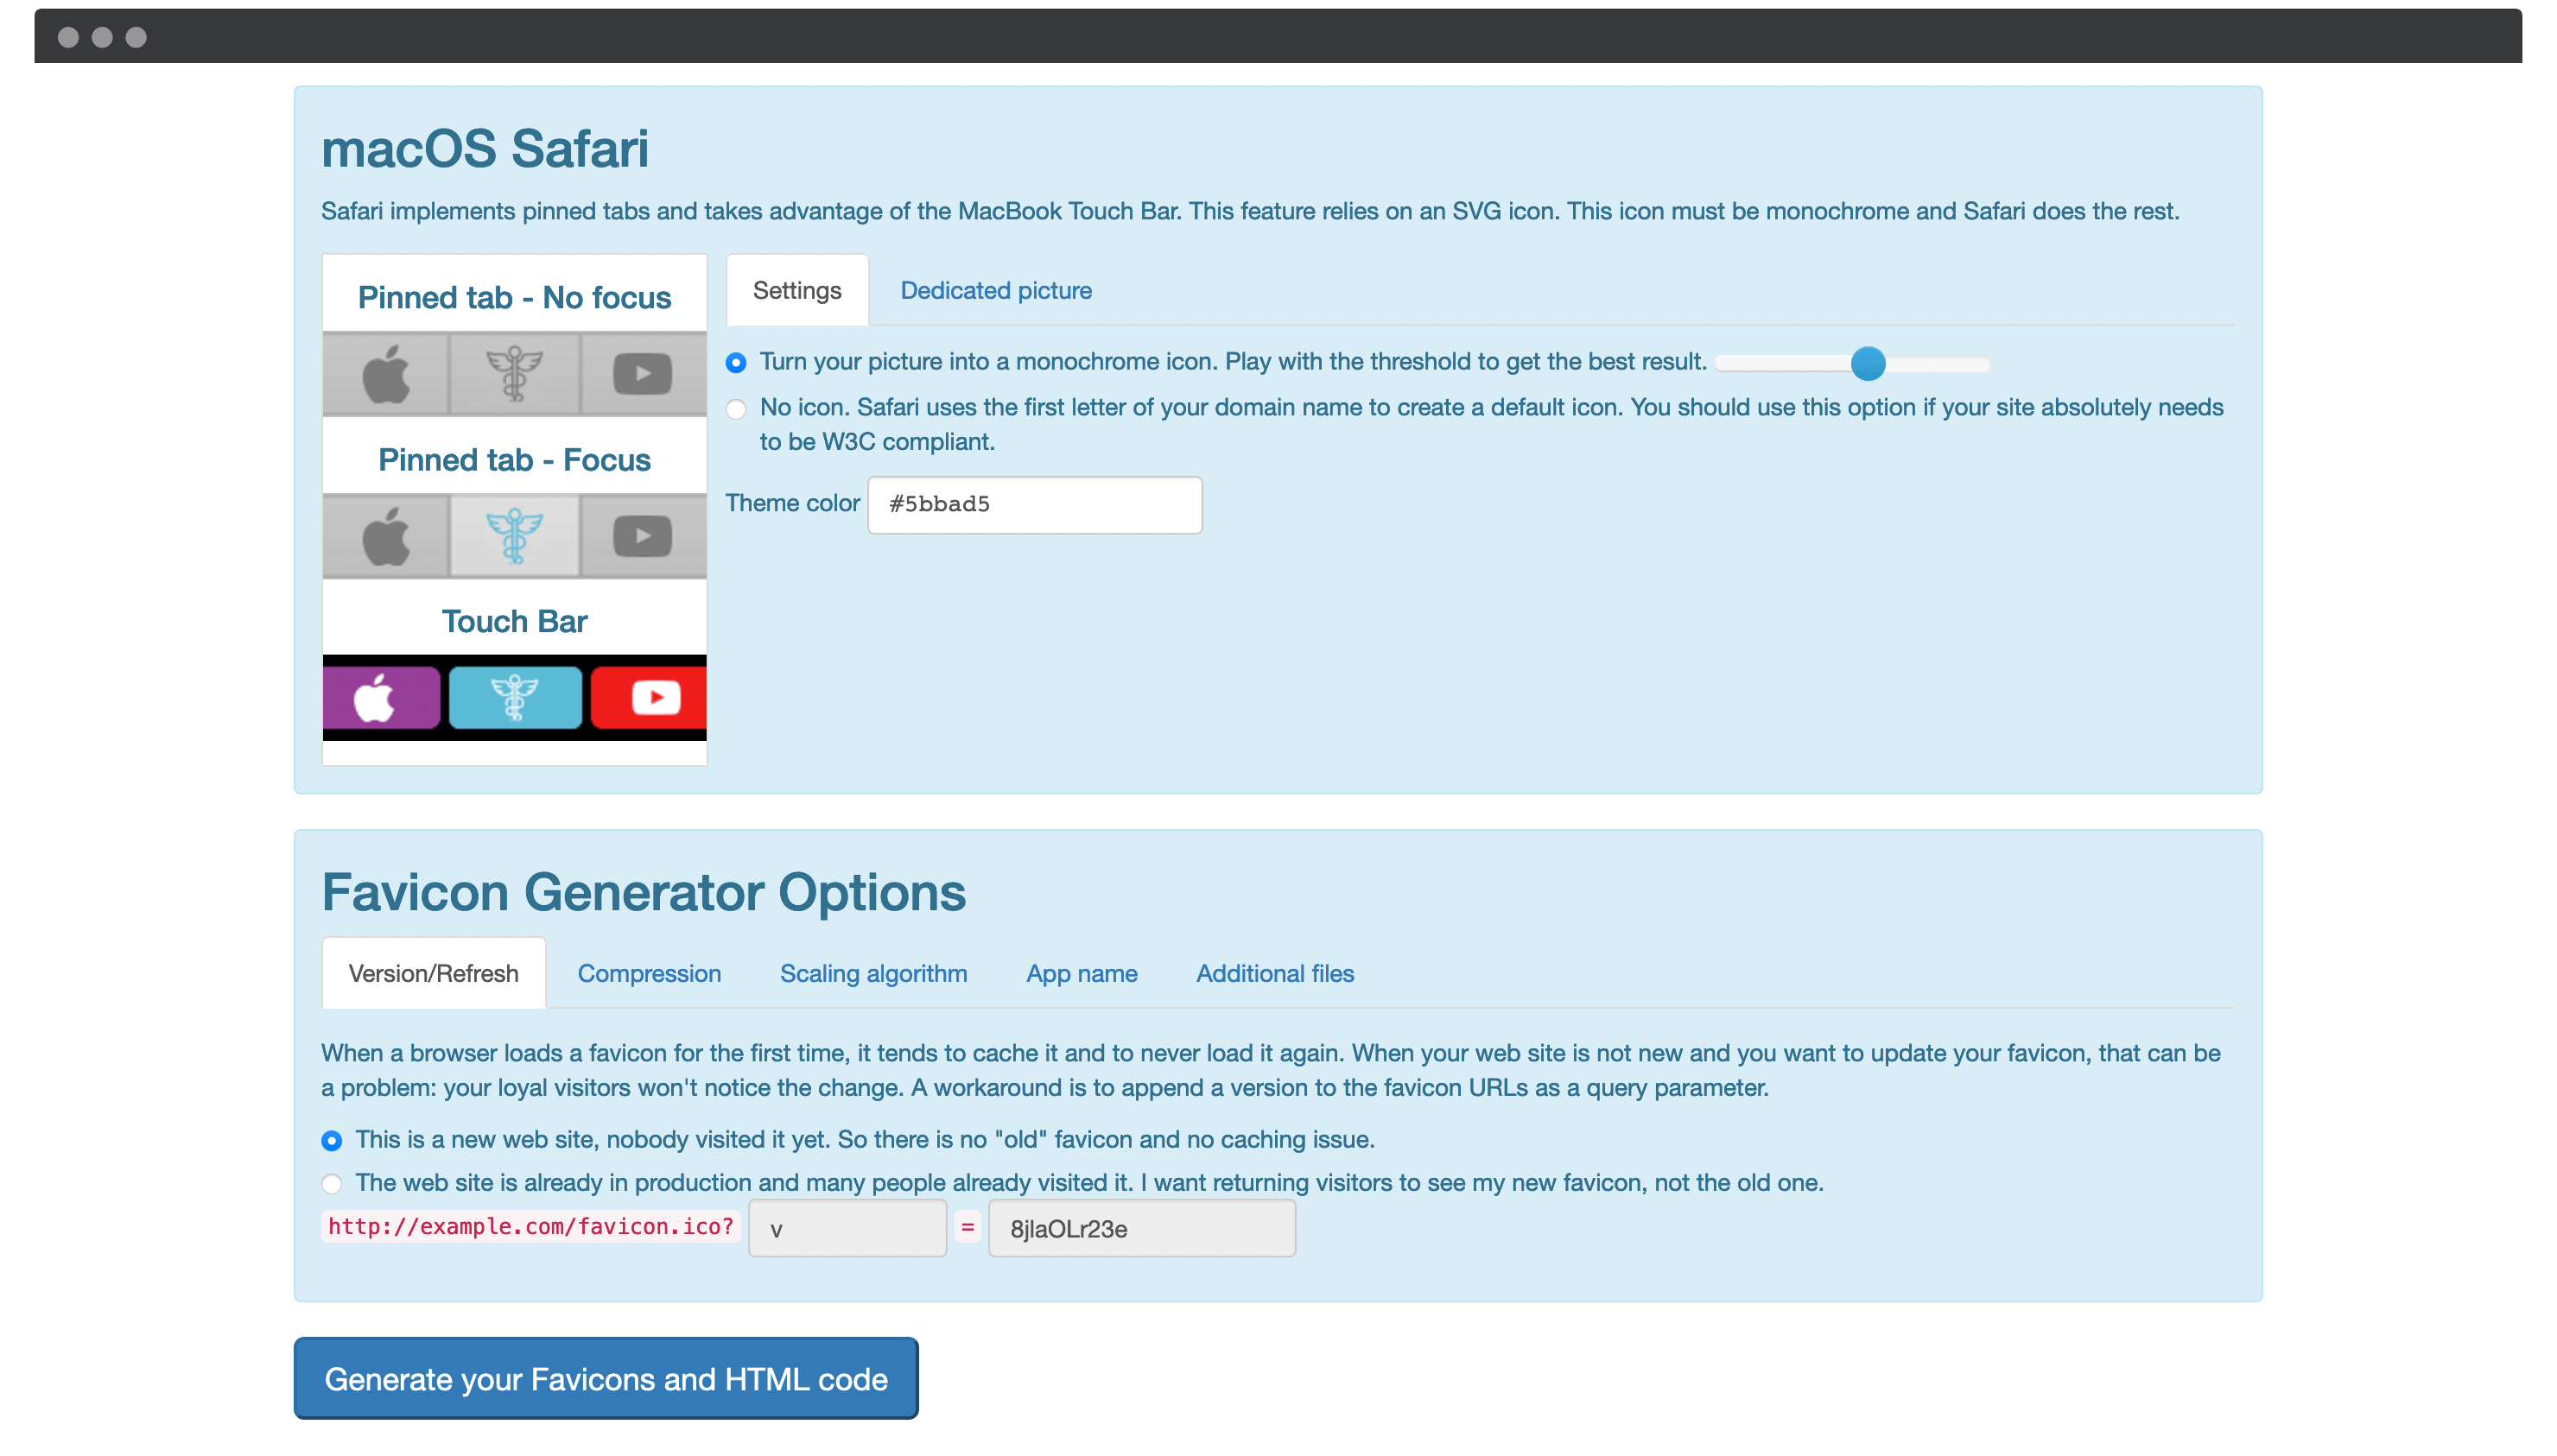Click the Touch Bar Apple icon
This screenshot has width=2557, height=1456.
383,695
